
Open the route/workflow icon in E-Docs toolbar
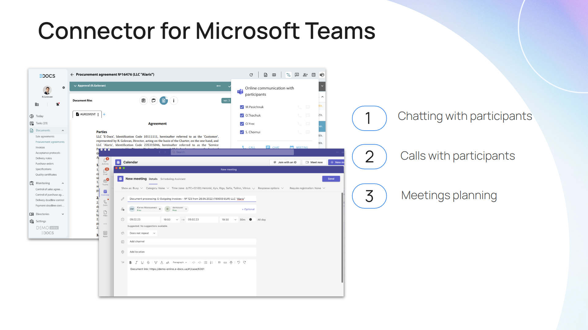288,75
